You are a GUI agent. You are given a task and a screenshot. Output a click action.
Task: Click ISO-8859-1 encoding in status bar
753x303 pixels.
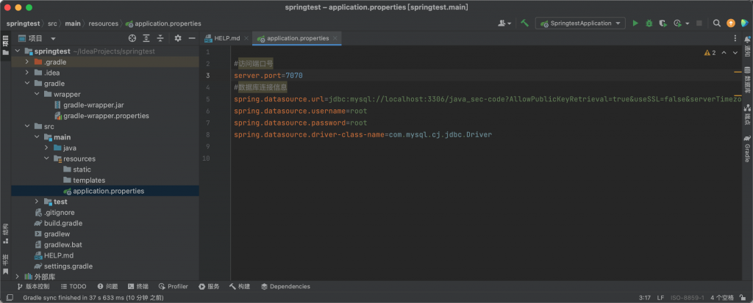688,298
